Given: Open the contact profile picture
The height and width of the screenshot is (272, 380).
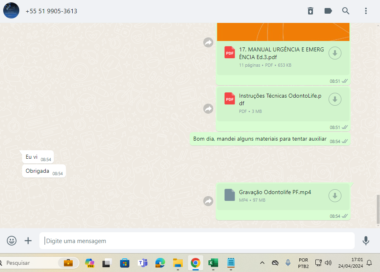Looking at the screenshot, I should pos(11,11).
